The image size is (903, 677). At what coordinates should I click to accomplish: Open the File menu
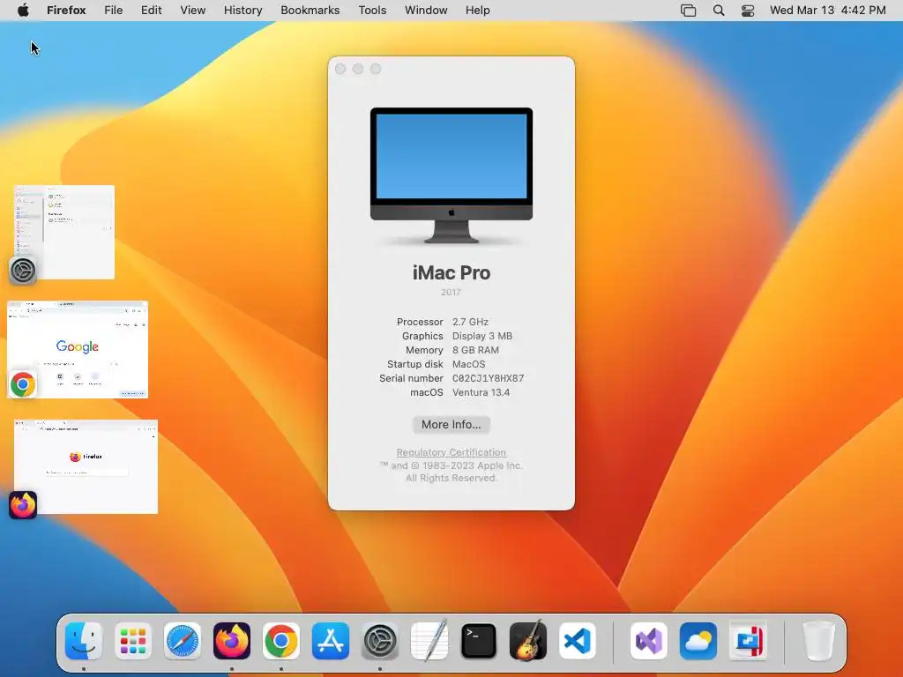(114, 11)
